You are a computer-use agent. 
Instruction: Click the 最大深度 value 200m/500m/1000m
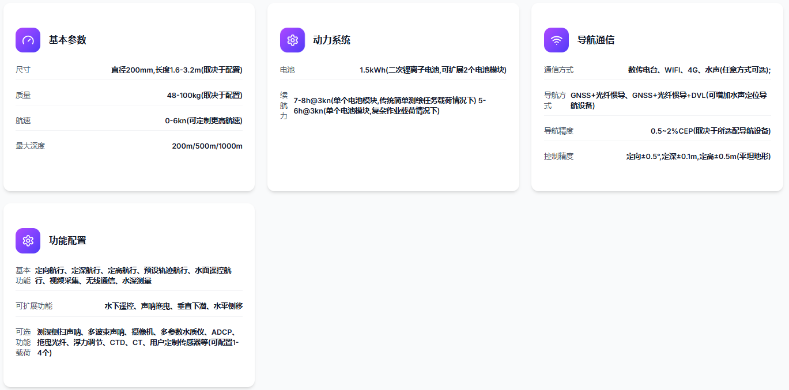[207, 146]
